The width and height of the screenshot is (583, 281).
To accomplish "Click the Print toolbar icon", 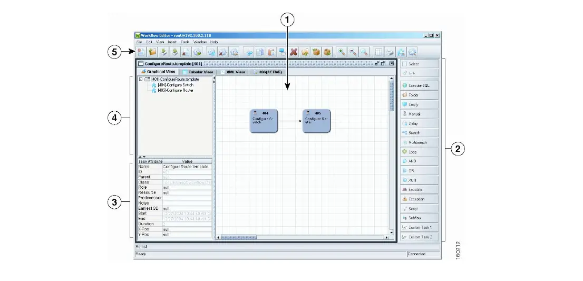I will coord(390,52).
